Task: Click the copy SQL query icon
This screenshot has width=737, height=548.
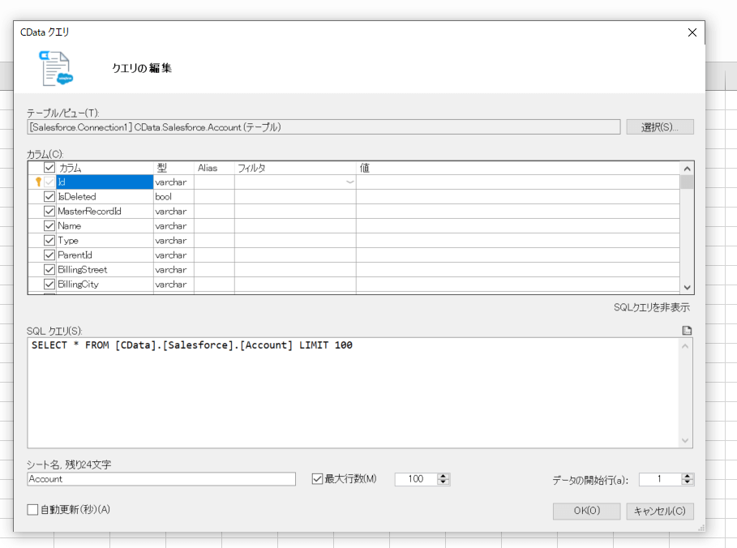Action: click(x=687, y=331)
